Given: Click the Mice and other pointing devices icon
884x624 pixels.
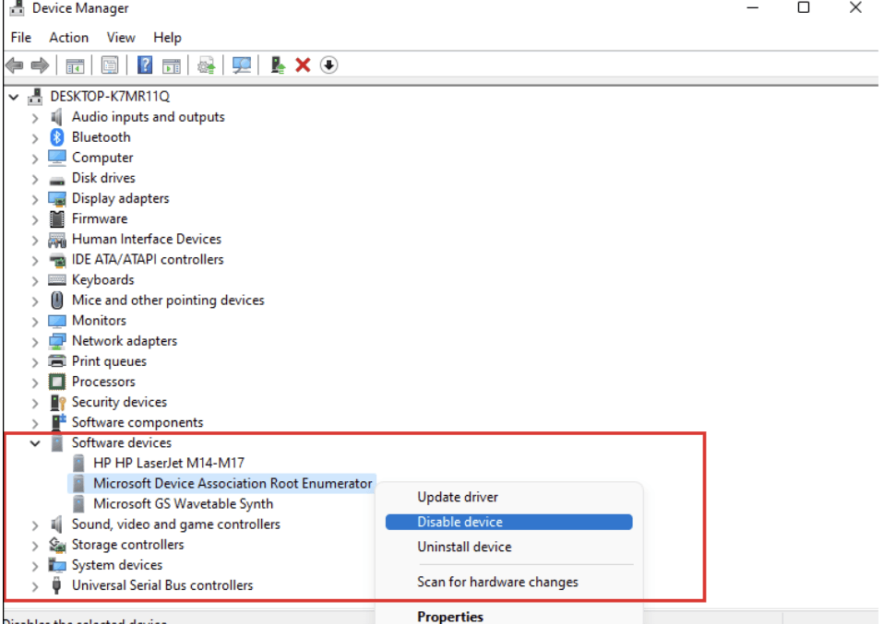Looking at the screenshot, I should coord(57,300).
